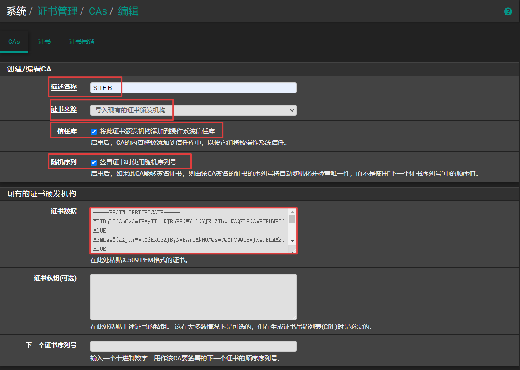Click the resize handle of 证书私钥 textarea
The height and width of the screenshot is (370, 520).
[294, 318]
